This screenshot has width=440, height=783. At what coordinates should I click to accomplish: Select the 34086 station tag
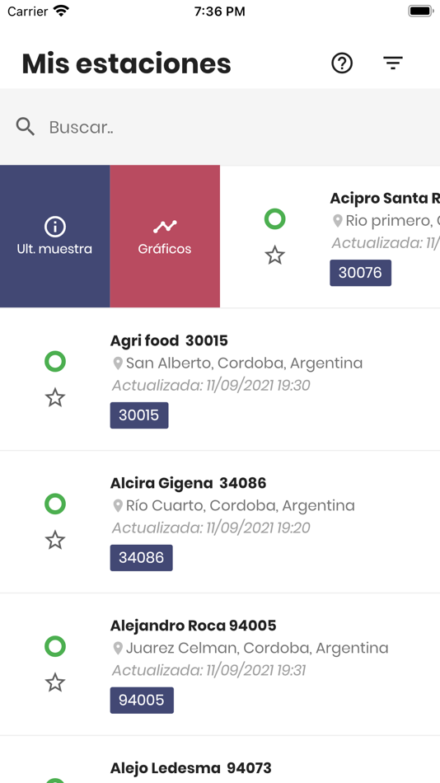[x=142, y=557]
